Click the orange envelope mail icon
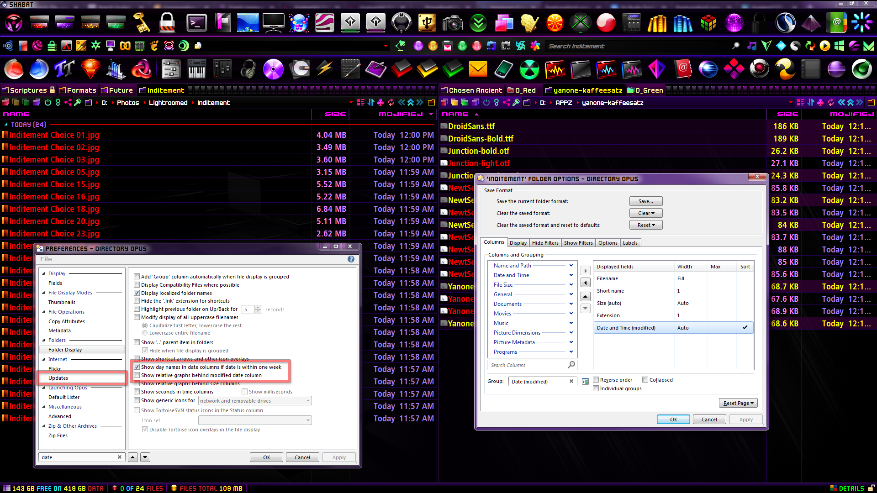This screenshot has height=493, width=877. [478, 69]
